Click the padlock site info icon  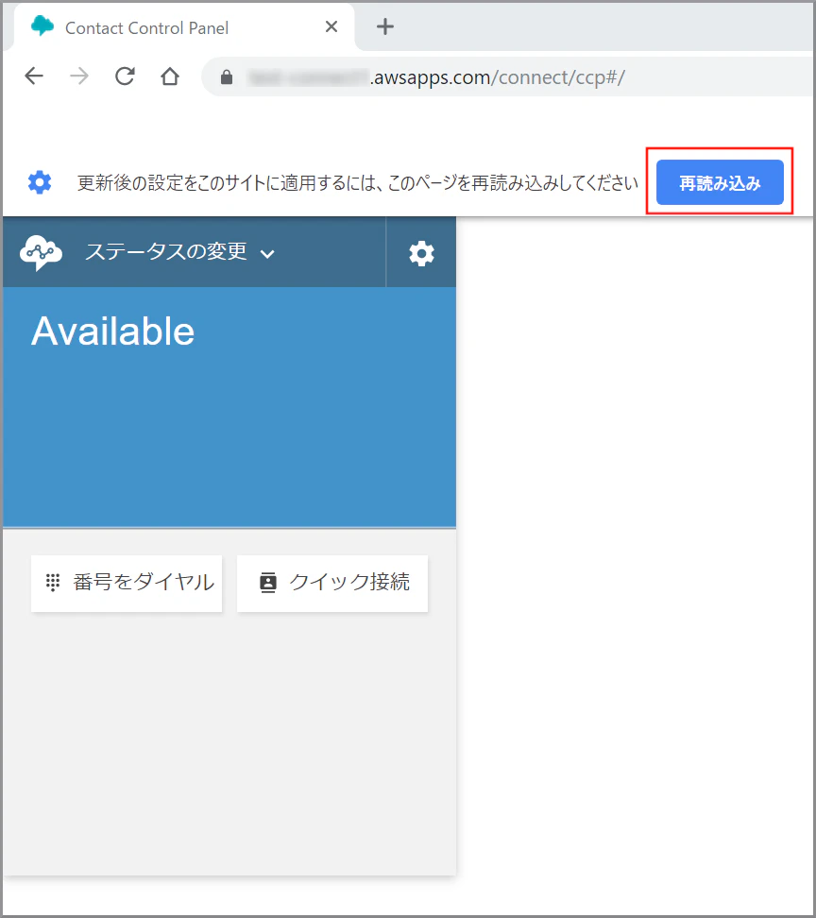tap(227, 77)
